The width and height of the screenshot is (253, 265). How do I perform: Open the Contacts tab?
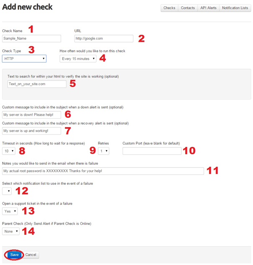click(188, 8)
